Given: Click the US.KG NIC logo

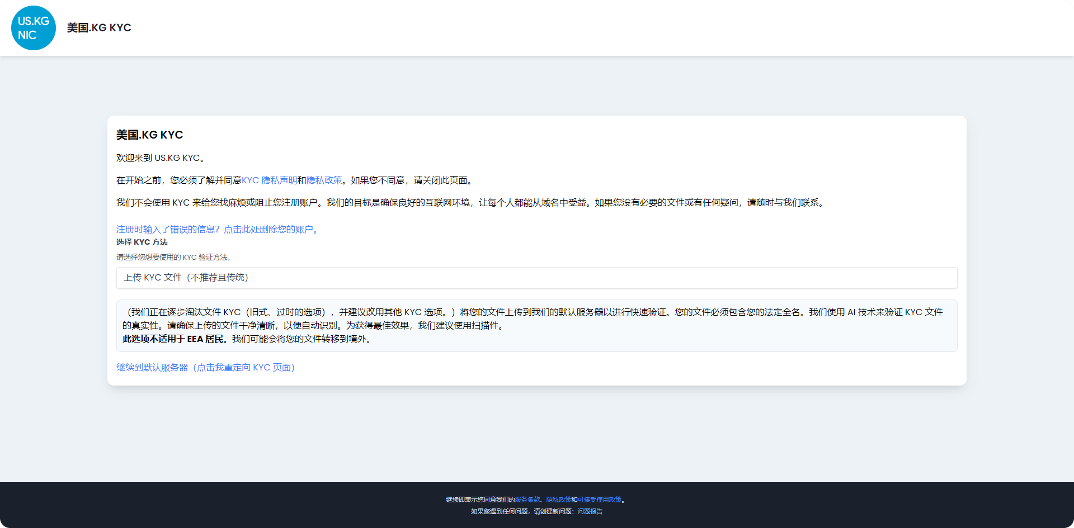Looking at the screenshot, I should [x=34, y=28].
